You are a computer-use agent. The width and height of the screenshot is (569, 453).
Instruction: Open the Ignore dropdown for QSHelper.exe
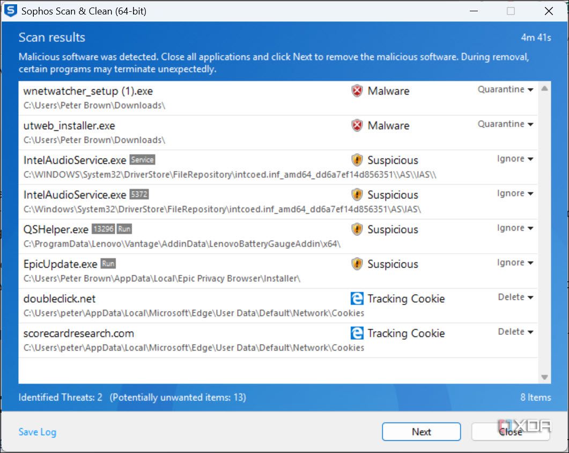click(515, 228)
